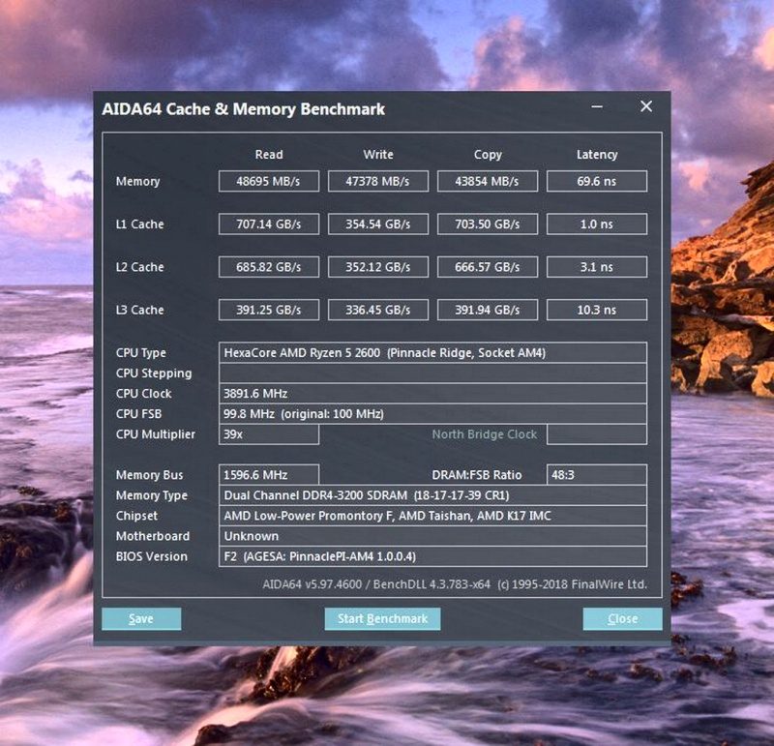Click L3 Cache Copy 391.94 GB/s
The height and width of the screenshot is (746, 774).
tap(488, 310)
